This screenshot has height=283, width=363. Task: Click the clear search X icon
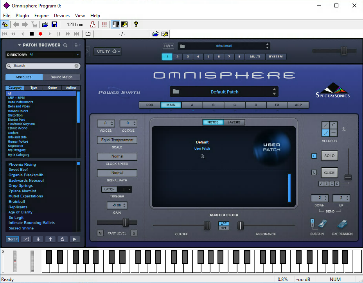(x=76, y=66)
